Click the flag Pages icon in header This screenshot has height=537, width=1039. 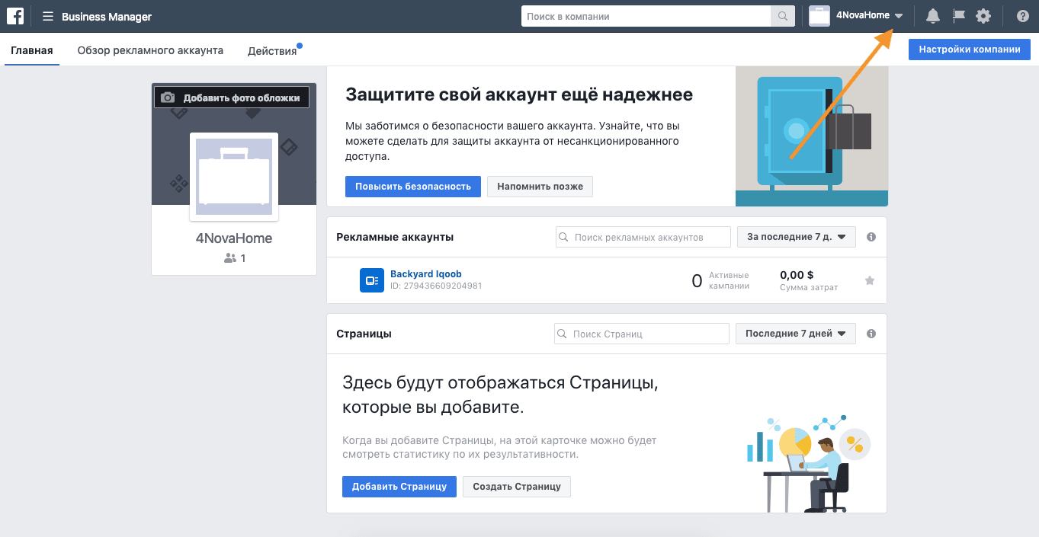click(x=958, y=16)
